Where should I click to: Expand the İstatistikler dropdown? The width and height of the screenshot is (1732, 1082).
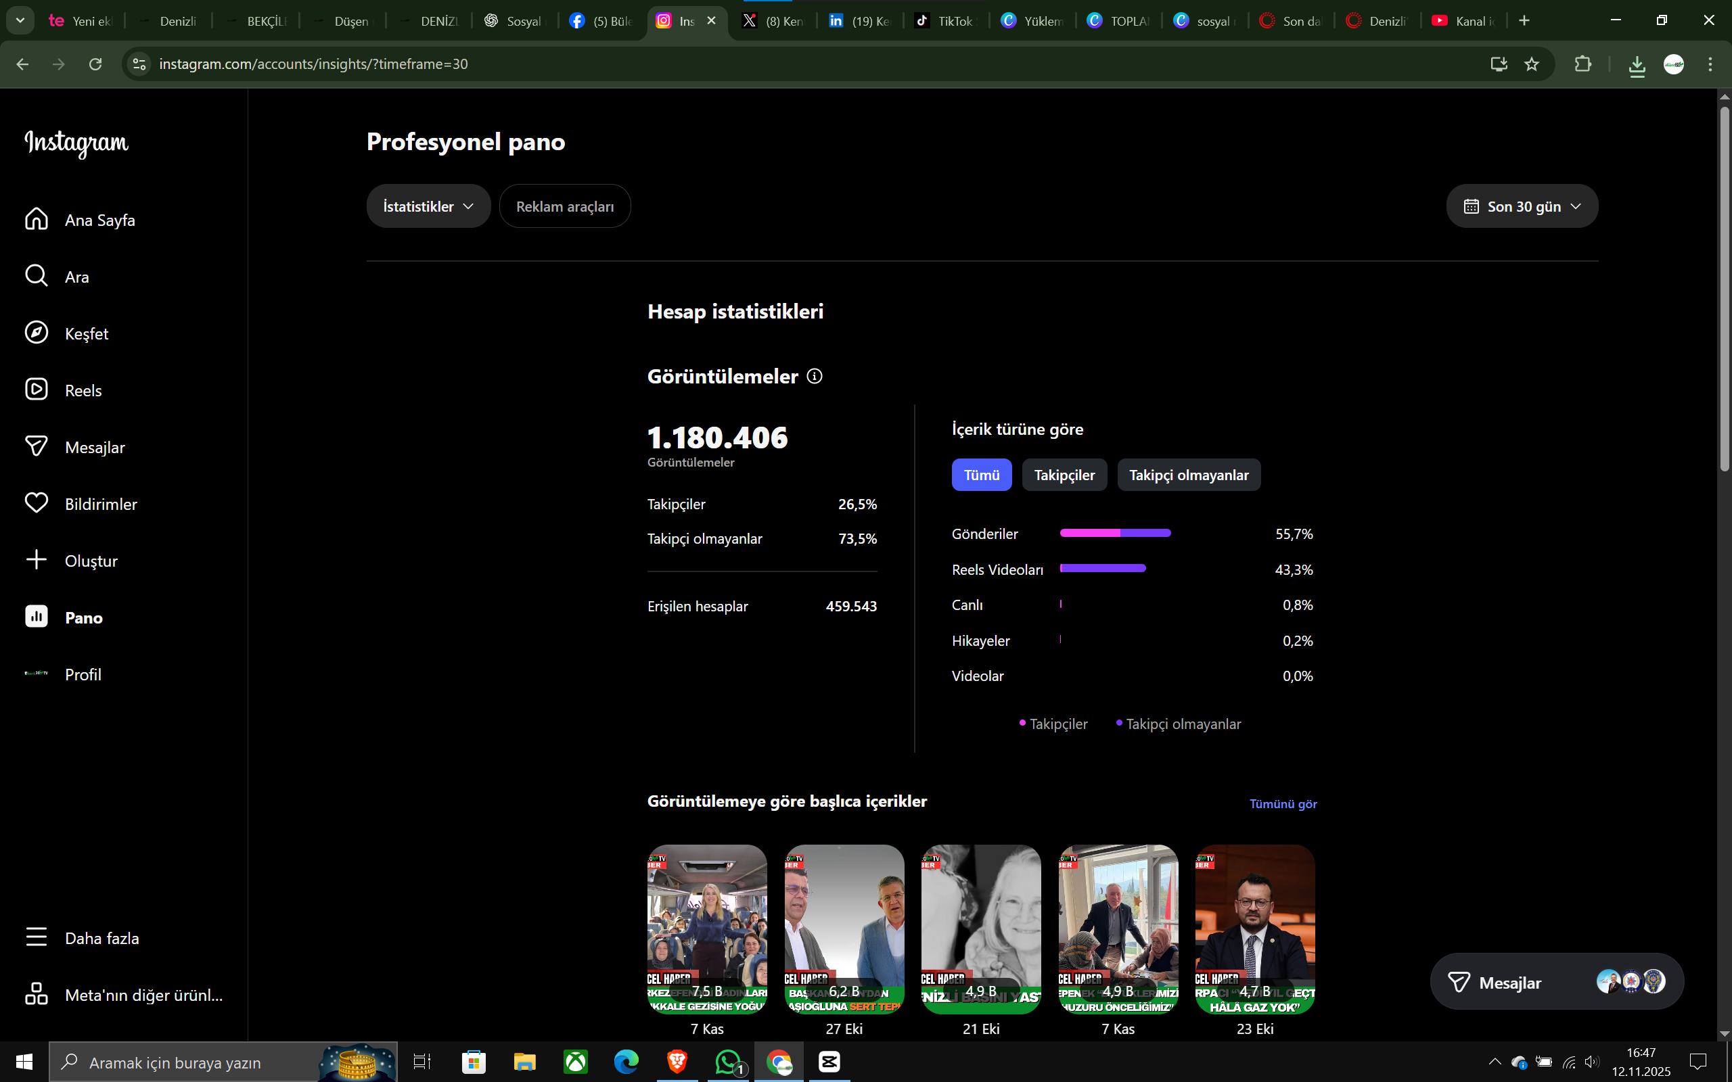click(428, 206)
